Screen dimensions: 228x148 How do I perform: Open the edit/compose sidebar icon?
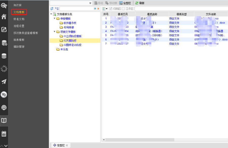[x=4, y=29]
